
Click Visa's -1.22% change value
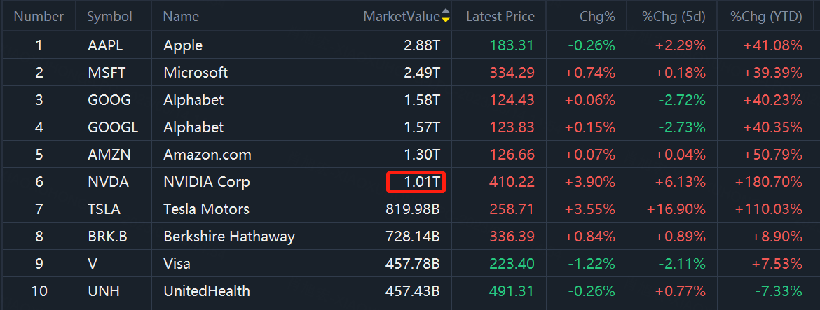click(592, 264)
